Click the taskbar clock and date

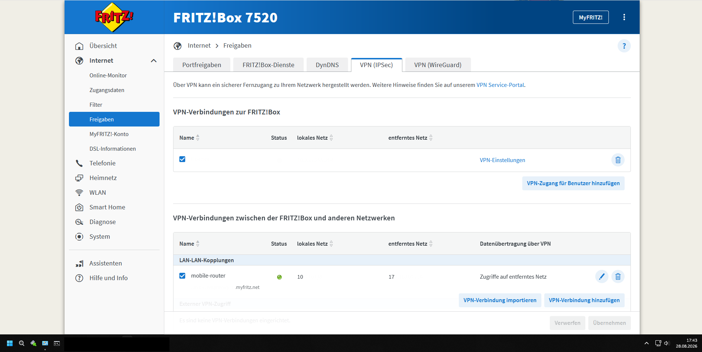[687, 343]
